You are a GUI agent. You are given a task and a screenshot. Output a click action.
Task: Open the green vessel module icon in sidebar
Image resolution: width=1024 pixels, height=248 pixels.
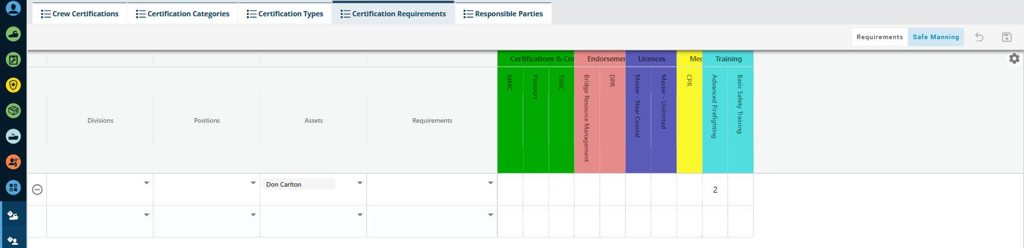point(13,34)
